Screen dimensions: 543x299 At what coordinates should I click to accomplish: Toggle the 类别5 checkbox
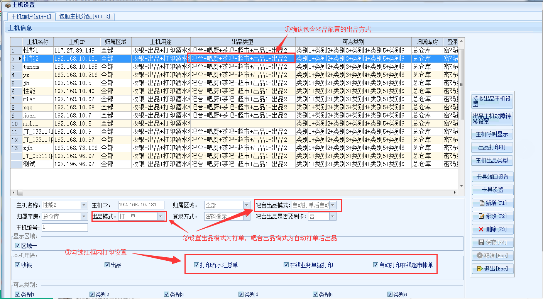click(315, 294)
